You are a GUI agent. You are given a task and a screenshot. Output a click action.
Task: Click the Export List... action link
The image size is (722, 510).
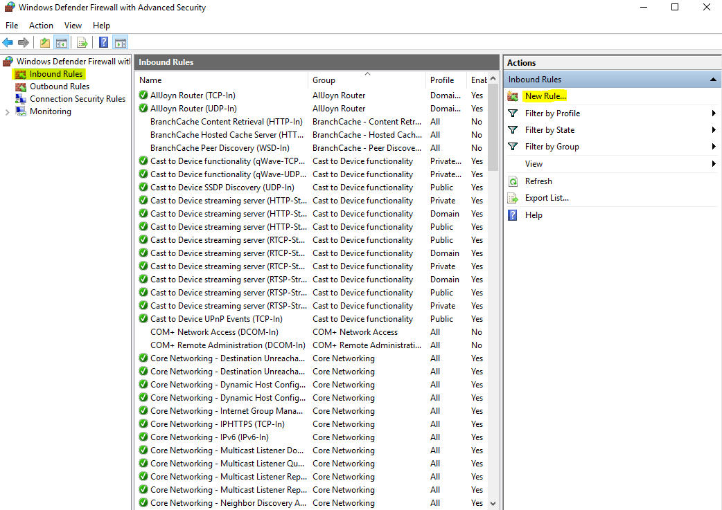pos(547,198)
